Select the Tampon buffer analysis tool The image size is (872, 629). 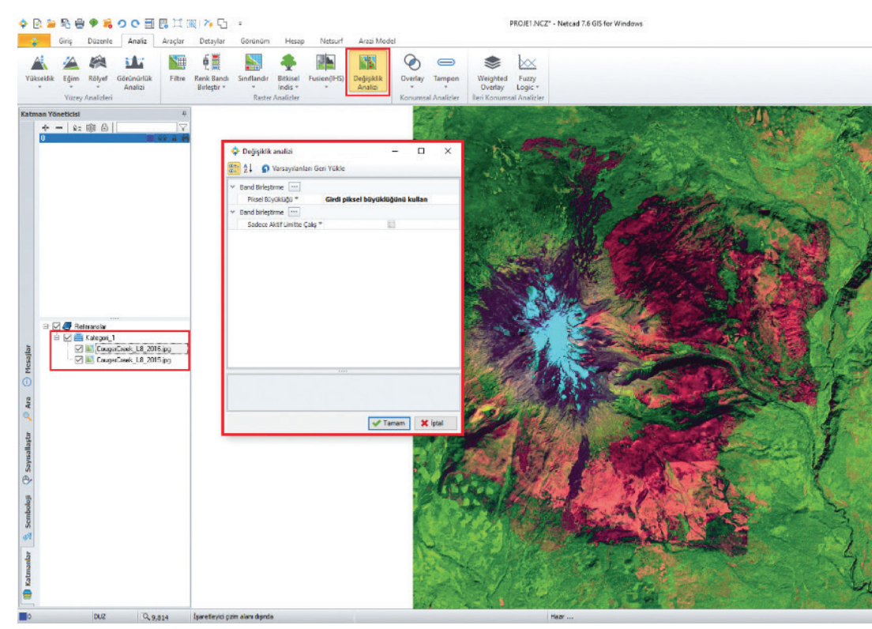[x=445, y=67]
